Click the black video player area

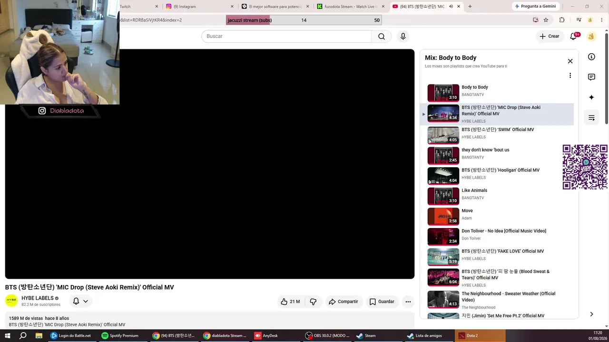point(210,164)
